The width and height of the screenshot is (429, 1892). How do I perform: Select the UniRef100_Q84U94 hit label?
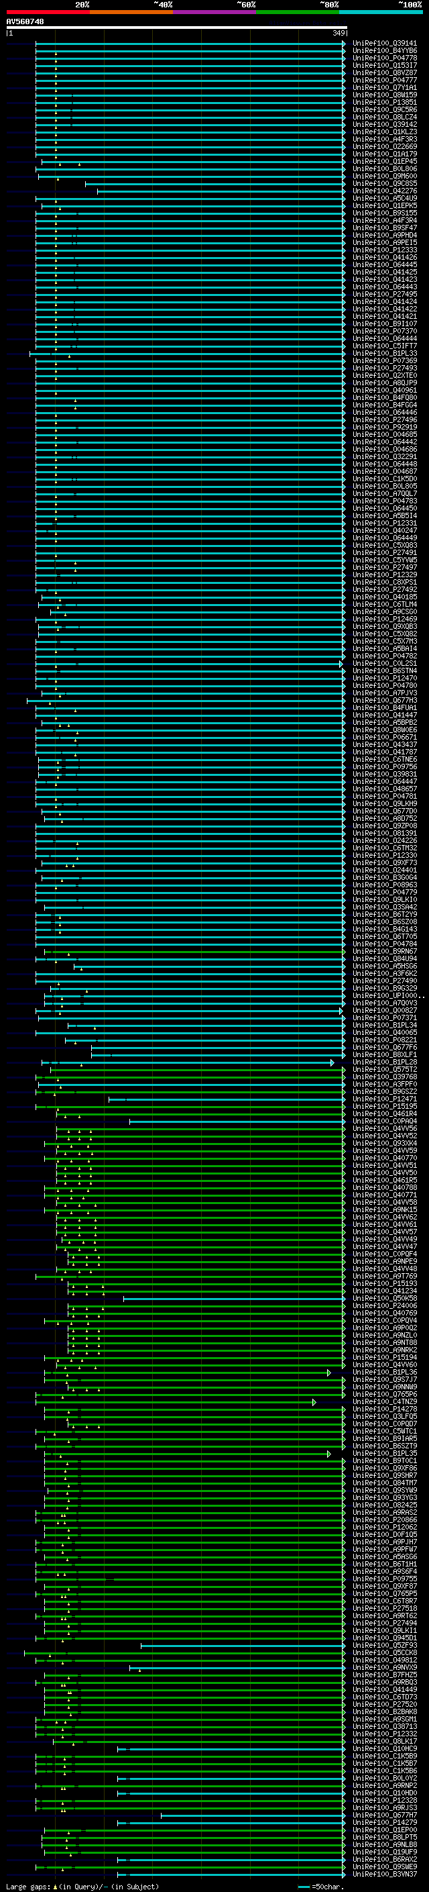point(385,958)
